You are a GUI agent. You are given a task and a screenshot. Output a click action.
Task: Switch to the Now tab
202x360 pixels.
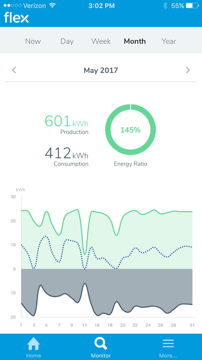[x=33, y=41]
